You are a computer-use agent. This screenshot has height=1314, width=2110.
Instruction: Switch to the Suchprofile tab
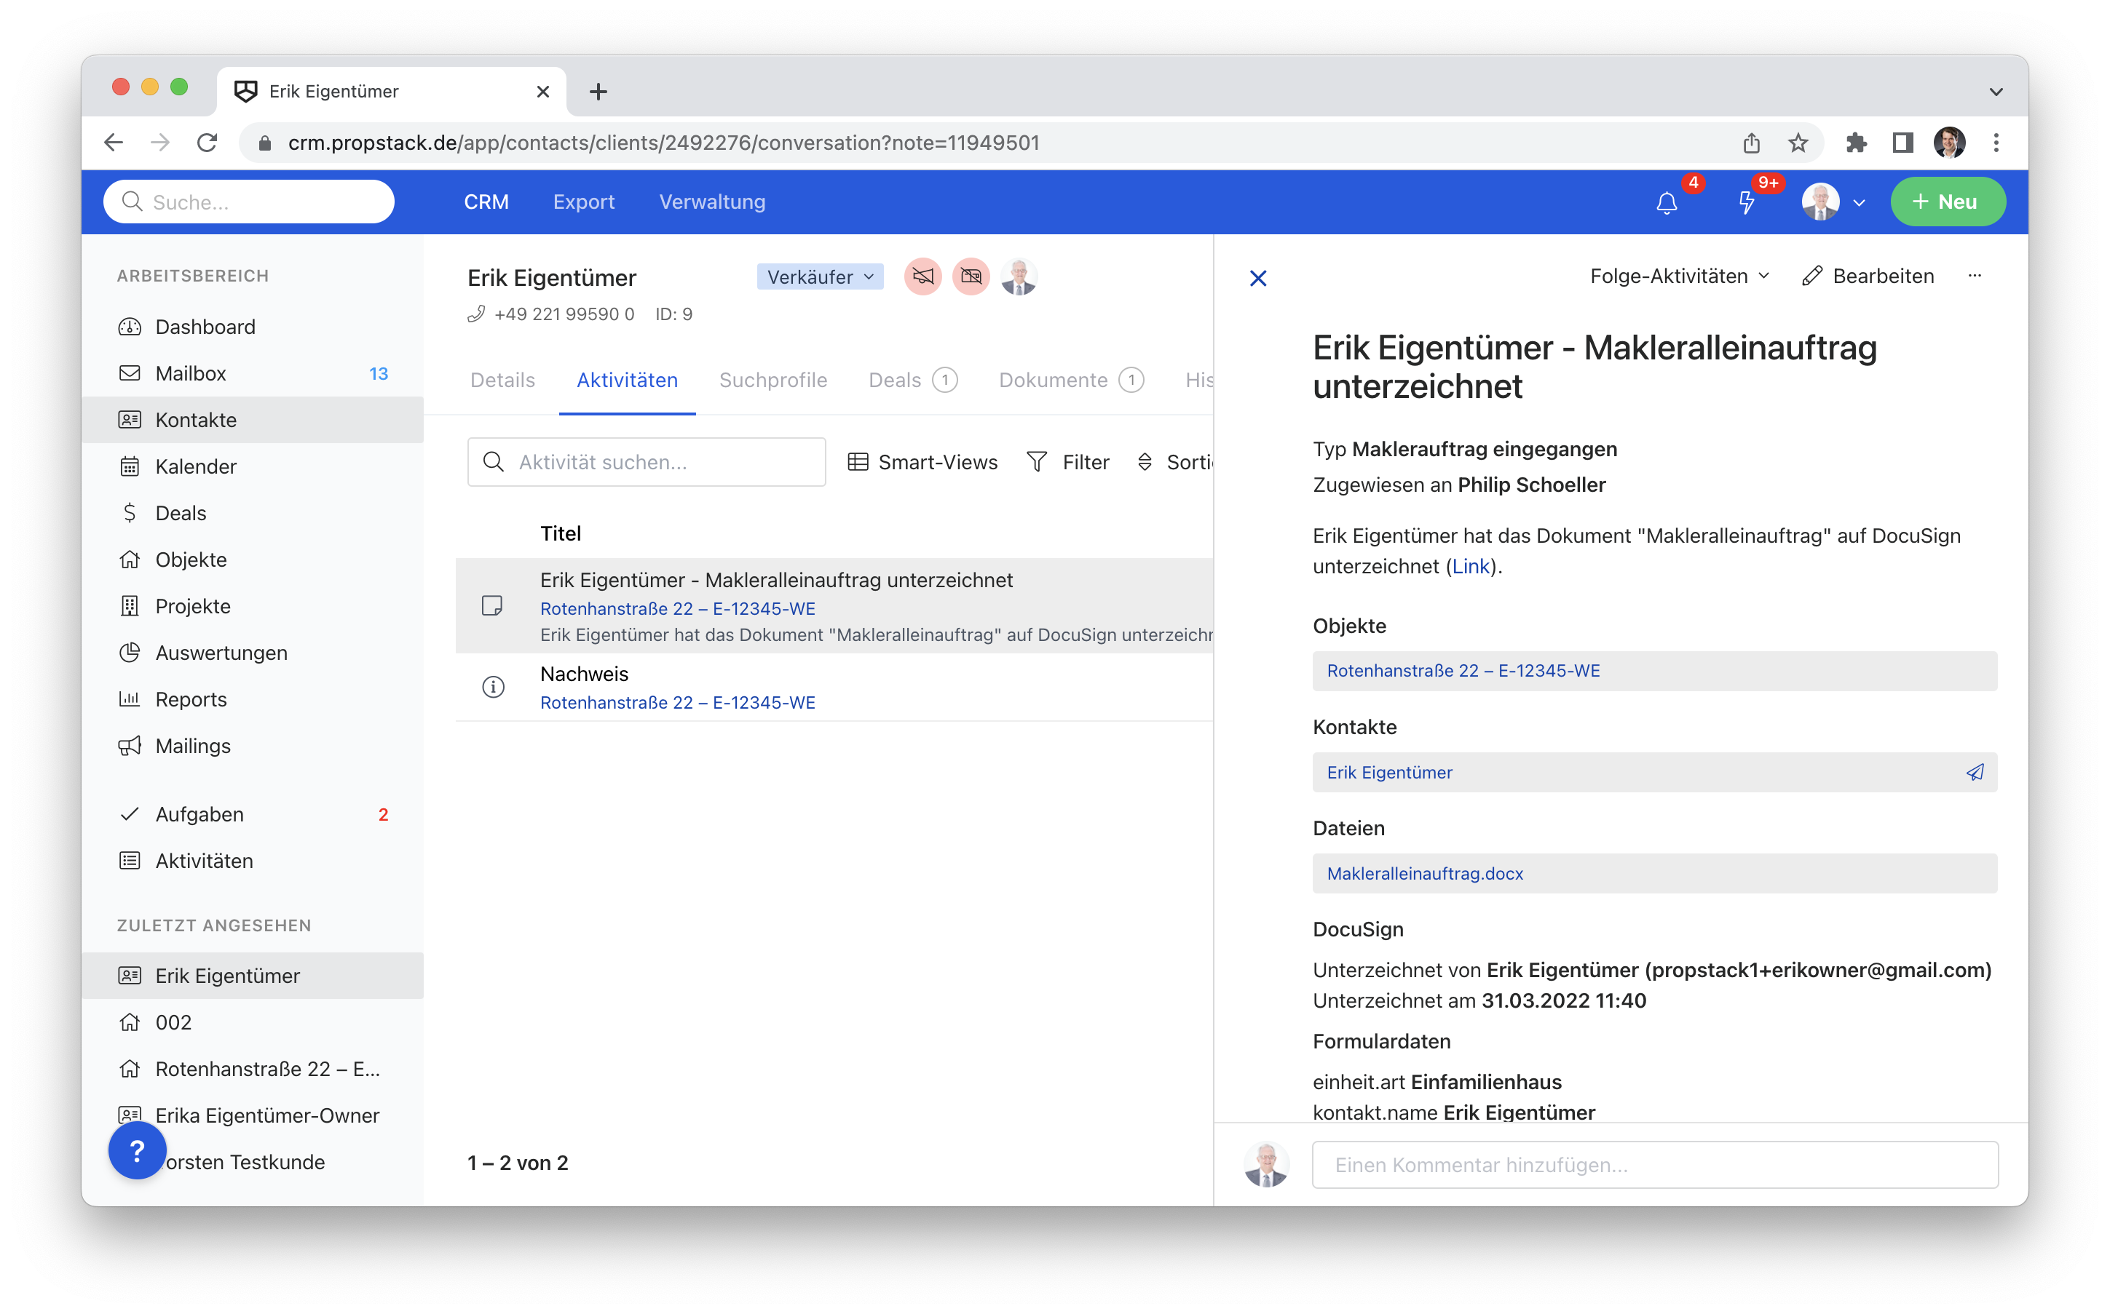pos(773,380)
